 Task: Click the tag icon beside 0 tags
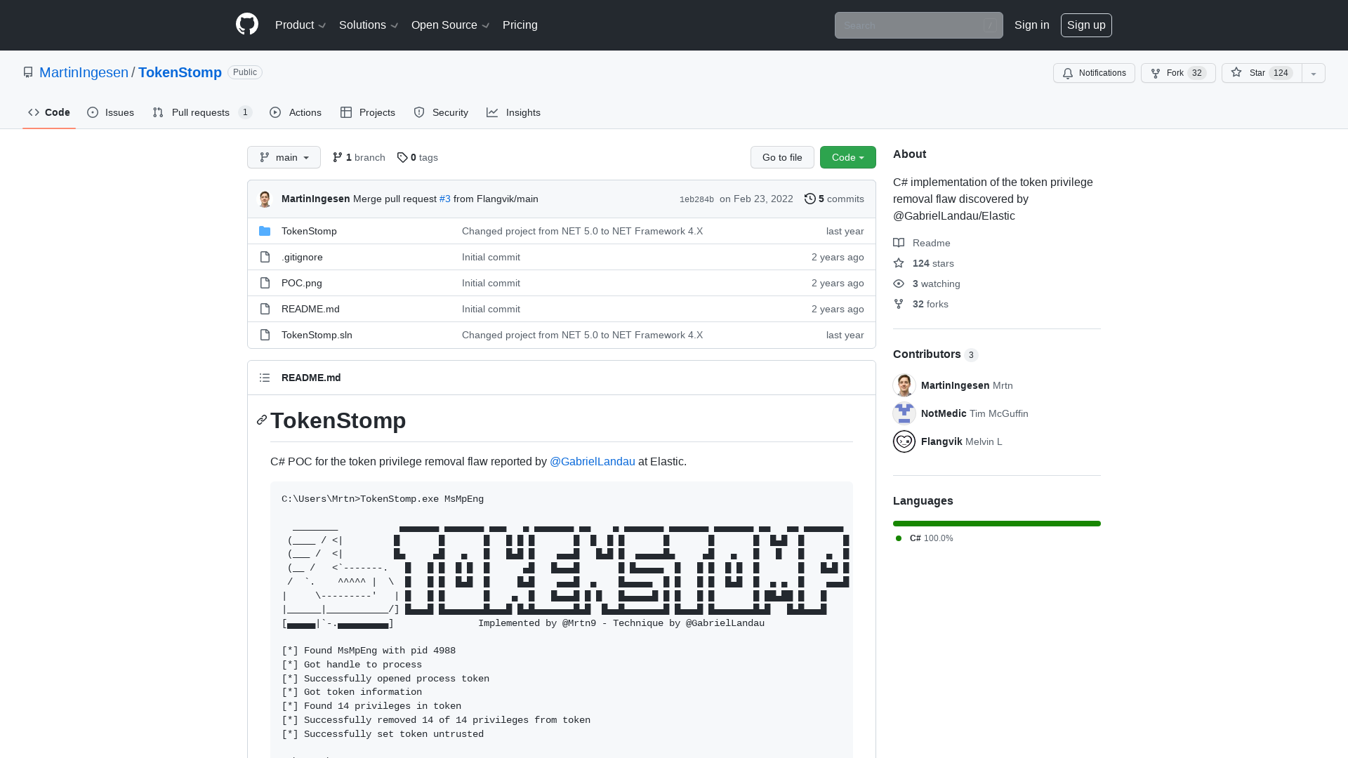pos(402,157)
